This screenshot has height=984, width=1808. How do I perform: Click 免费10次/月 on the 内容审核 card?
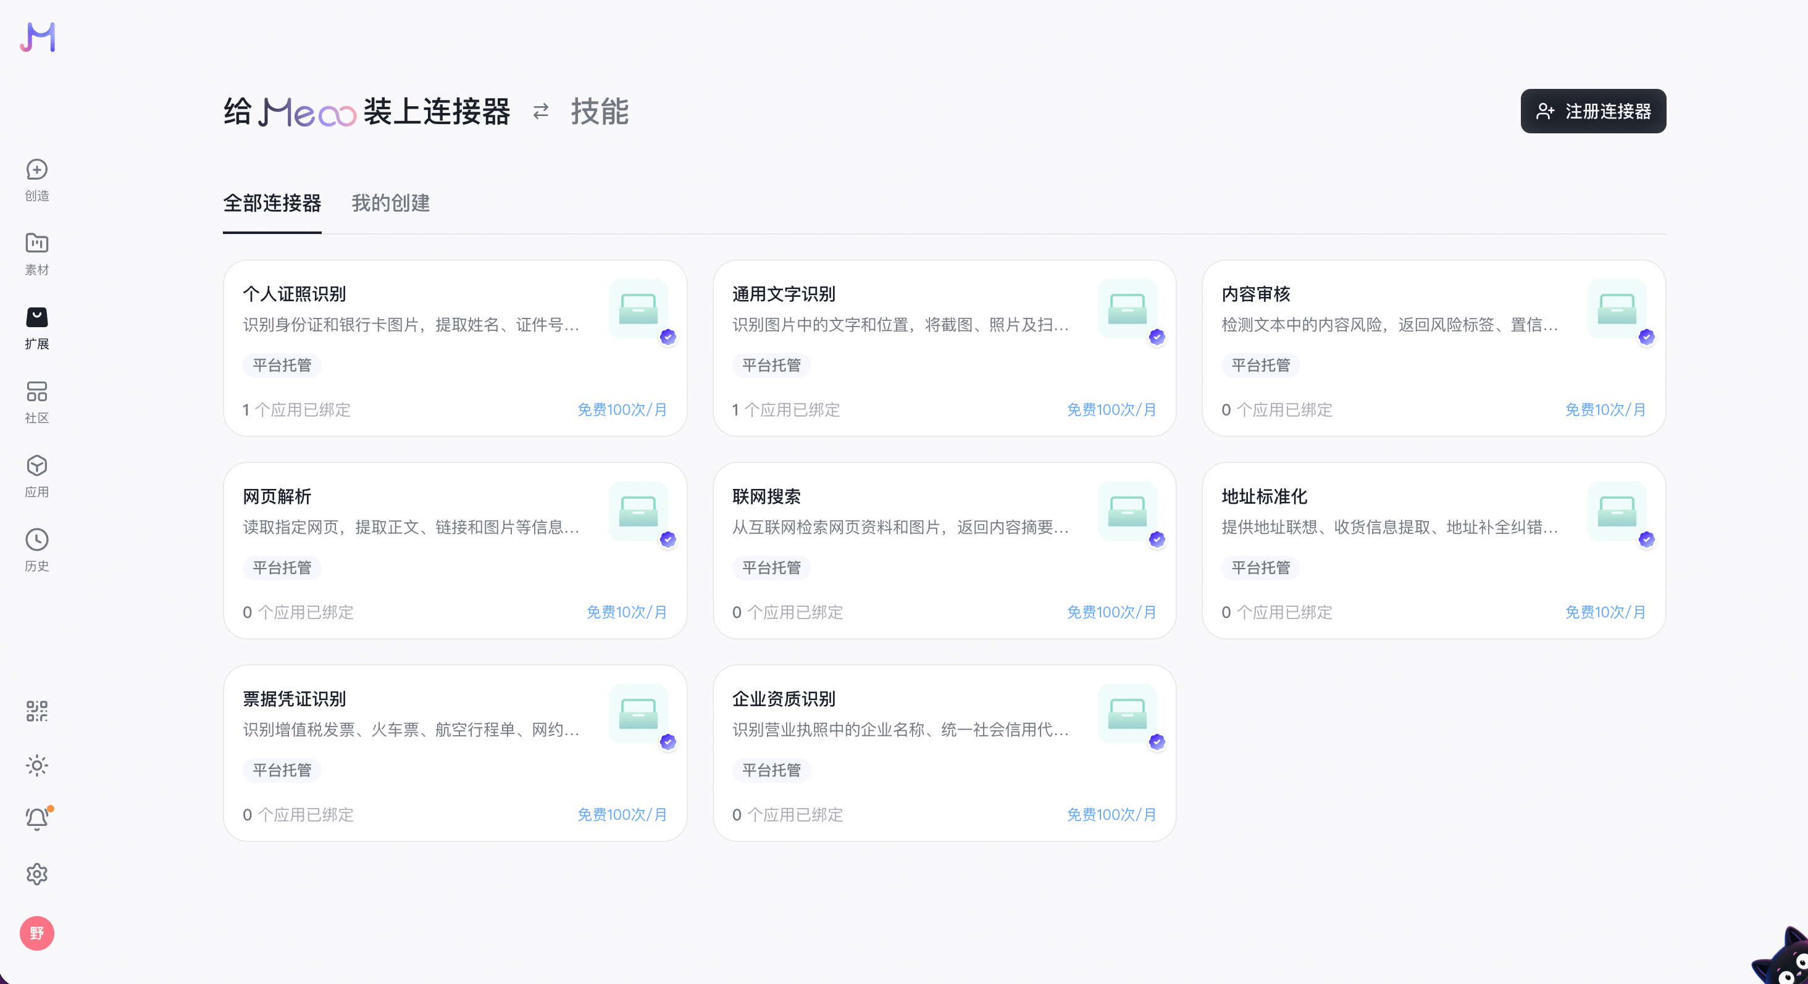pos(1606,410)
